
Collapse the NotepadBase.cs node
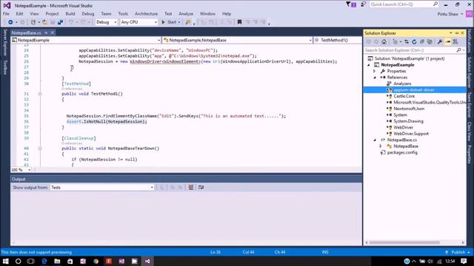pyautogui.click(x=375, y=140)
